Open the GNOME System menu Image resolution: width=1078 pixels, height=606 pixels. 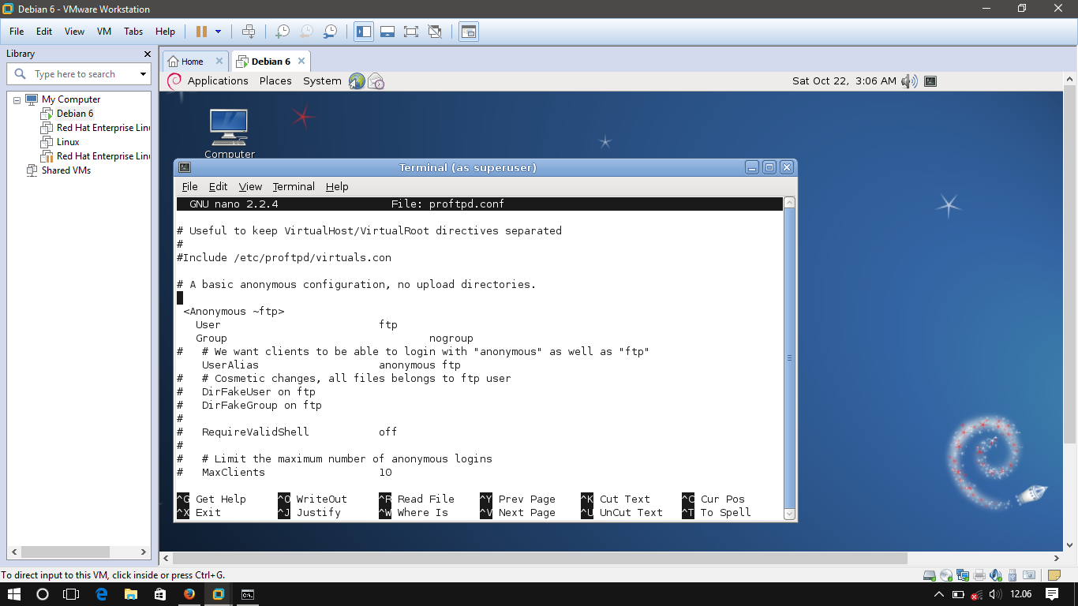pyautogui.click(x=322, y=80)
